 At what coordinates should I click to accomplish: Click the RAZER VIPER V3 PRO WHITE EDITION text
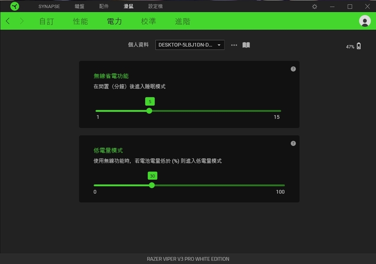point(188,259)
